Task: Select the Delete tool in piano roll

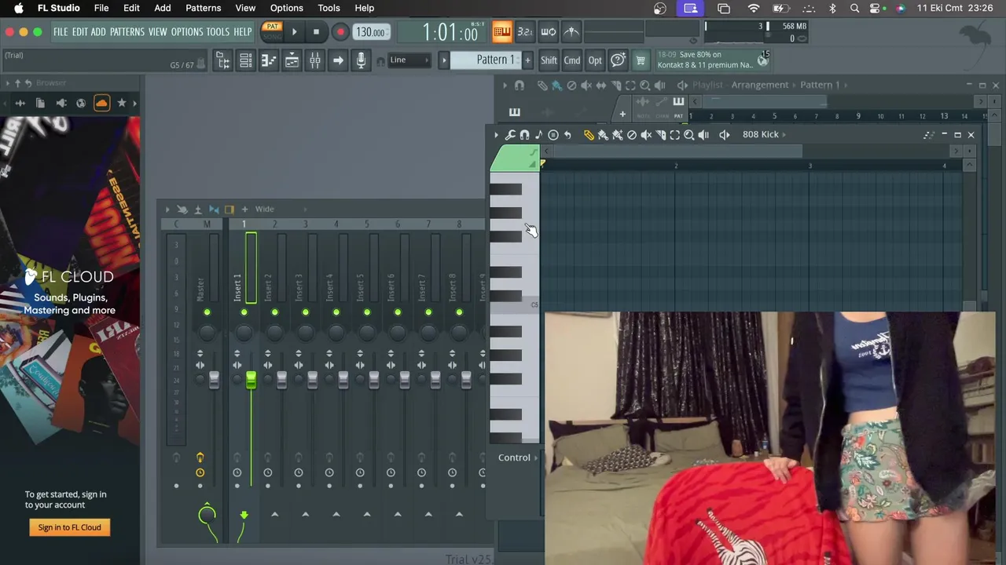Action: pos(631,135)
